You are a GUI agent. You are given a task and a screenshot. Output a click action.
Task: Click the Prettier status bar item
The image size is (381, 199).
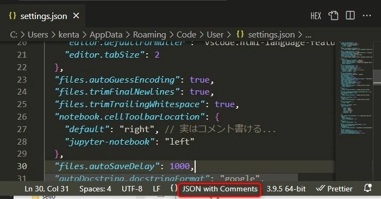click(334, 188)
